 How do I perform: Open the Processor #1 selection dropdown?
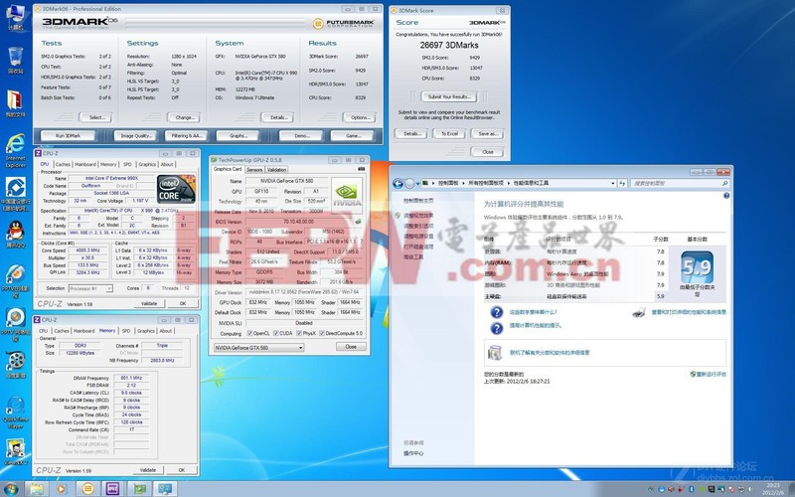pyautogui.click(x=90, y=288)
